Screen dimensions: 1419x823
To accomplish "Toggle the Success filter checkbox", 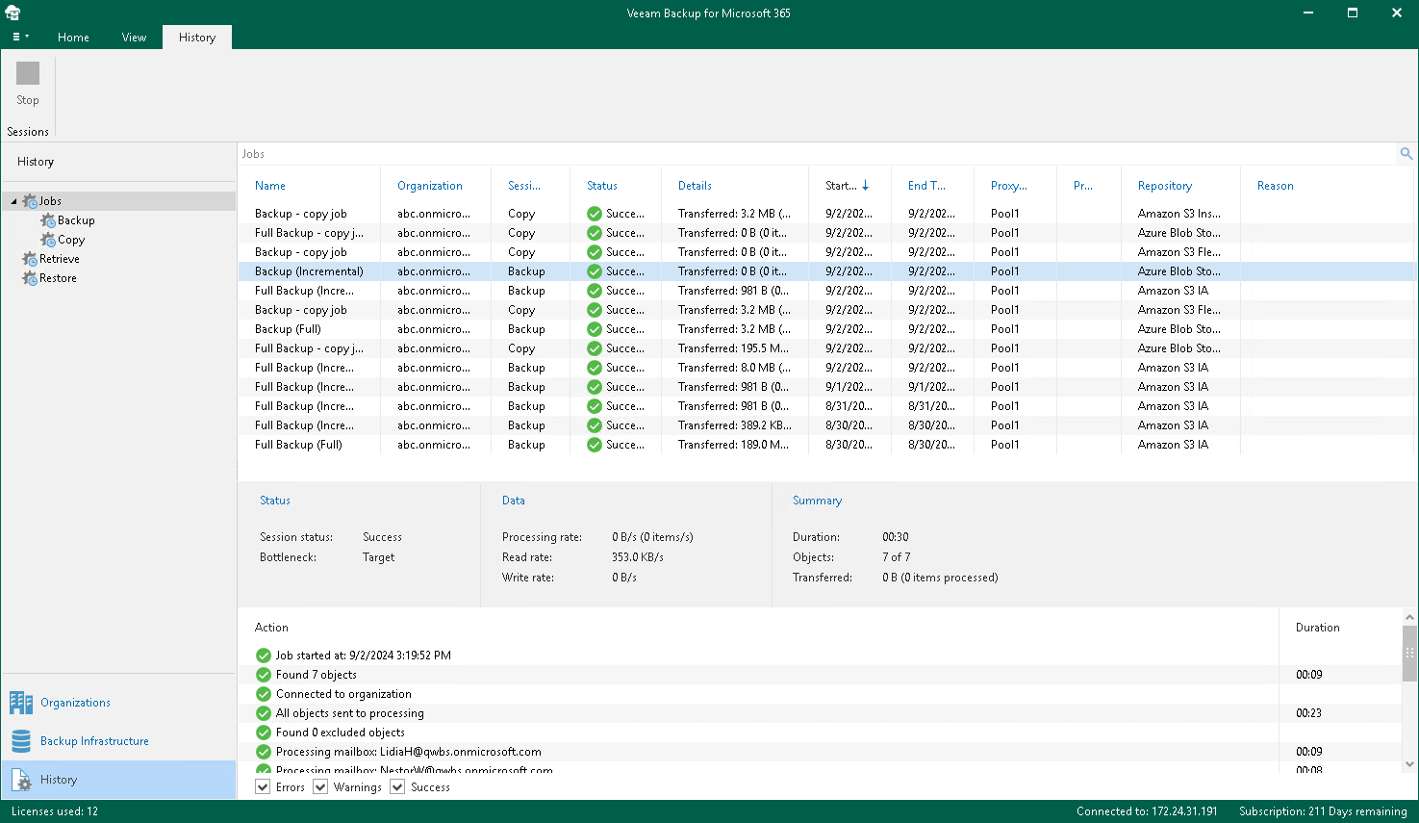I will [397, 787].
